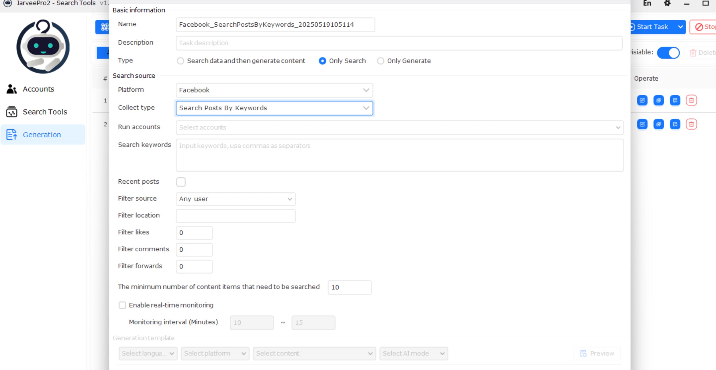Enable real-time monitoring checkbox
This screenshot has height=370, width=716.
[122, 305]
